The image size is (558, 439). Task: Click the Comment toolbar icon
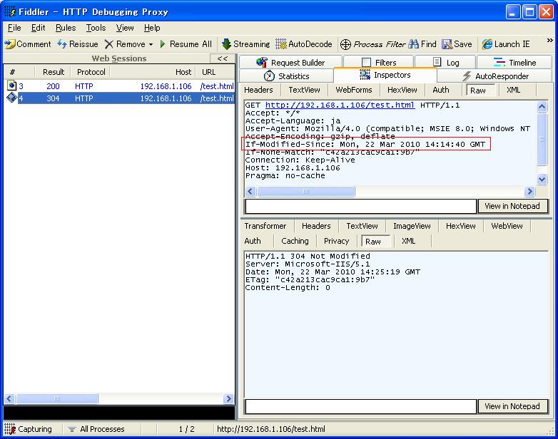point(10,44)
